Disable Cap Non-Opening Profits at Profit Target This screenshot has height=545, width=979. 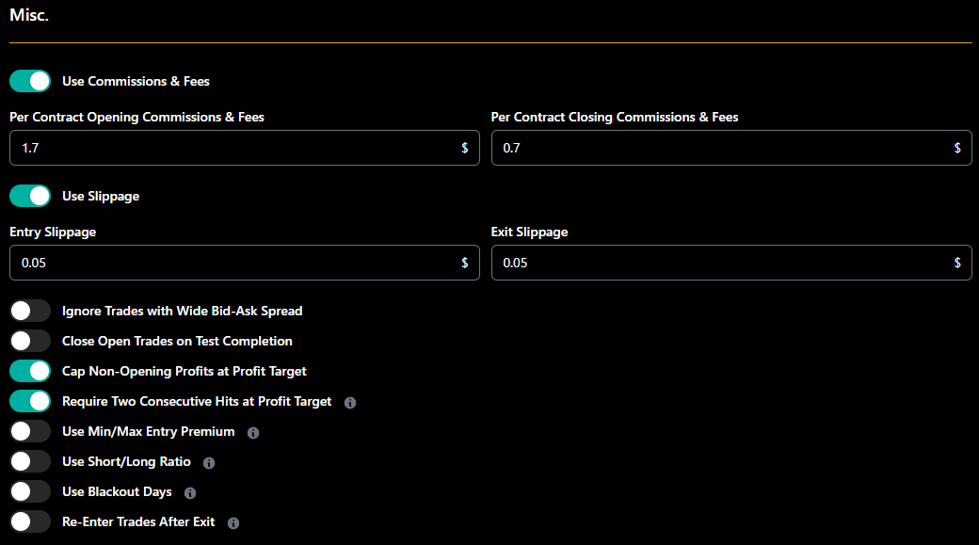[30, 371]
